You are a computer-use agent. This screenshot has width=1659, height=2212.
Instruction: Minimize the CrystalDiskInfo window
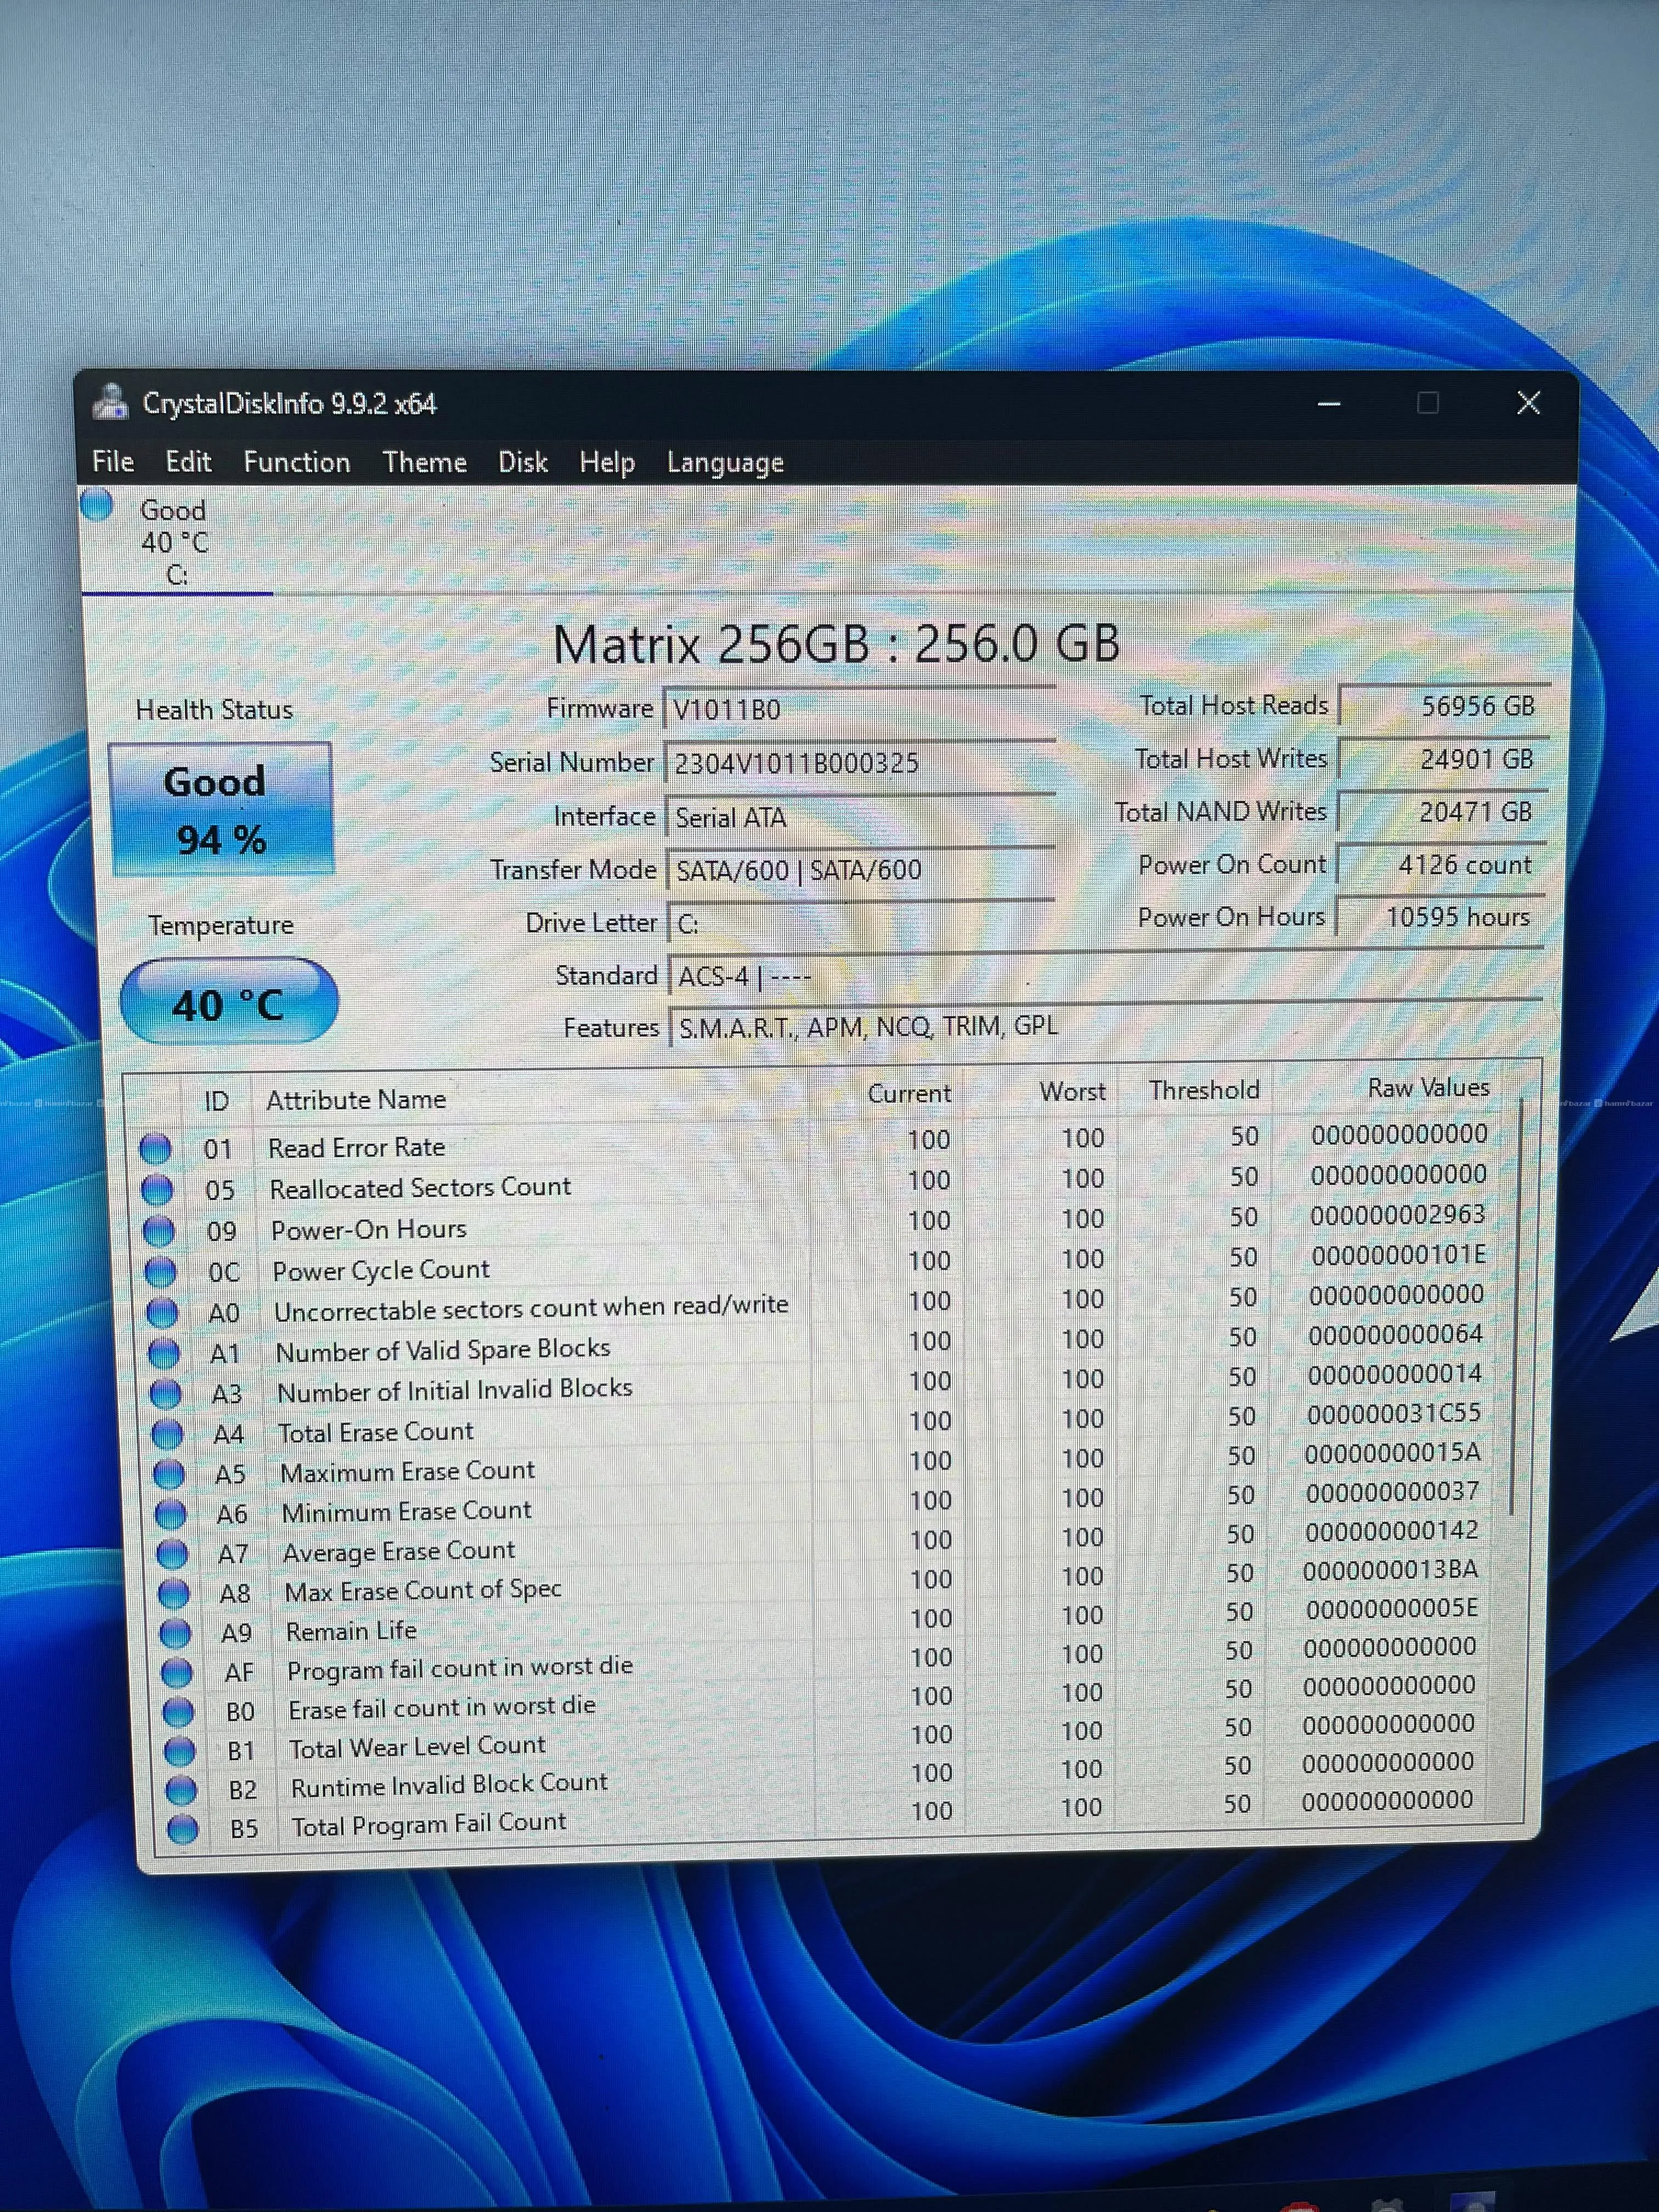1329,404
